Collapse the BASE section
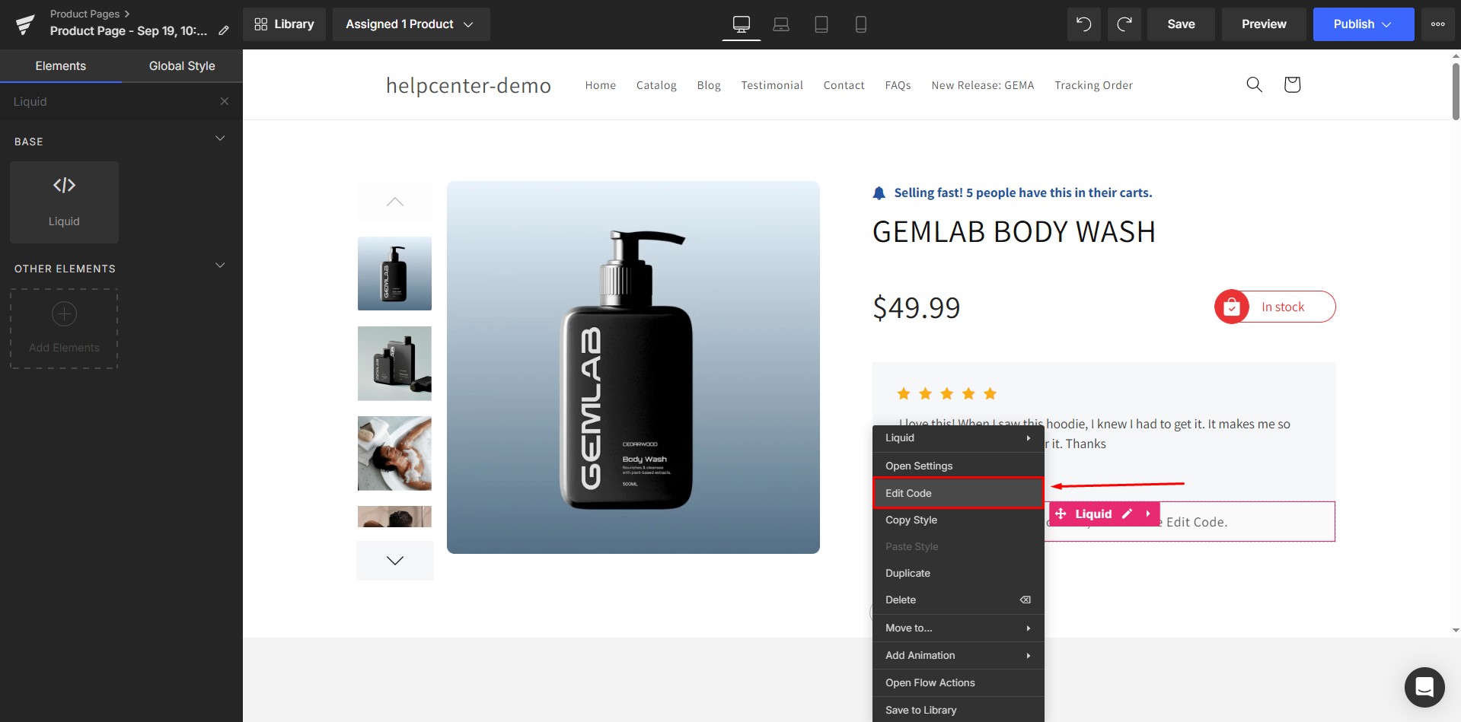 coord(220,138)
